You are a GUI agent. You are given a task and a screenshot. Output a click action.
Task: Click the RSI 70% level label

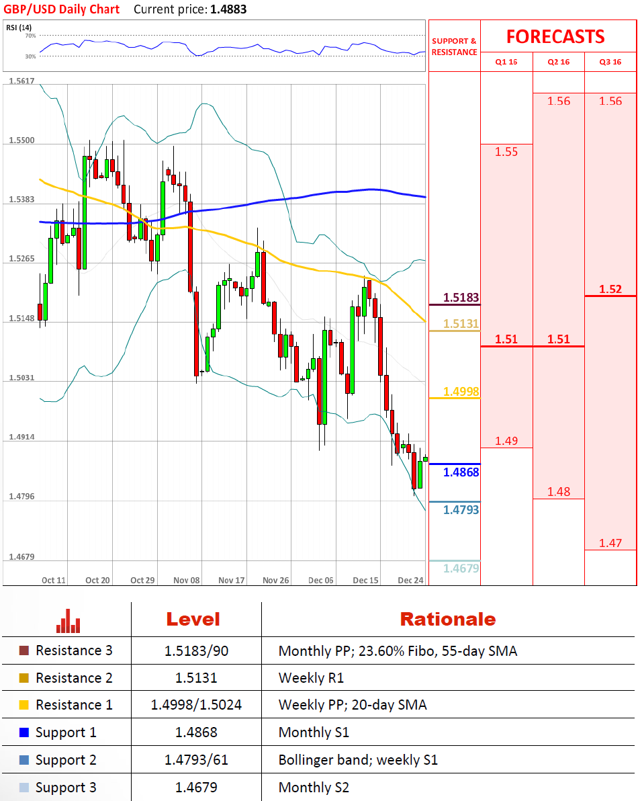(x=31, y=36)
